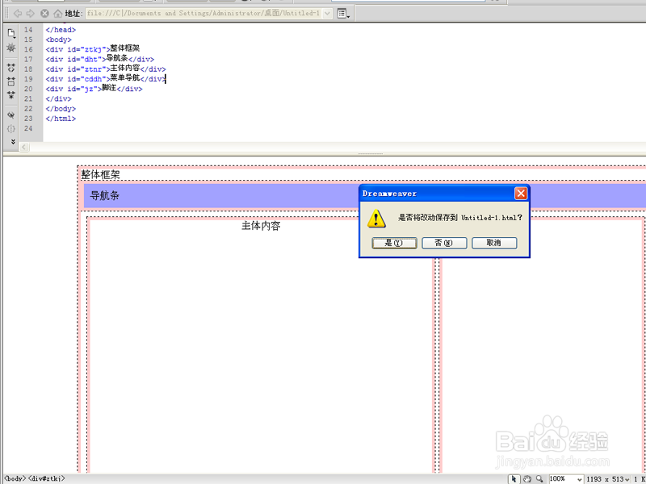
Task: Expand more coding toolbar tools chevron
Action: 13,142
